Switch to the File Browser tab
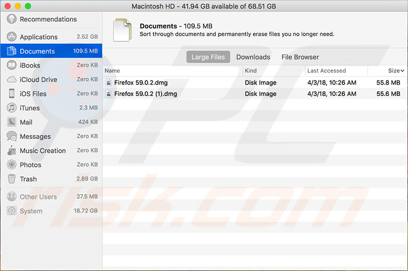Viewport: 408px width, 271px height. pyautogui.click(x=300, y=57)
